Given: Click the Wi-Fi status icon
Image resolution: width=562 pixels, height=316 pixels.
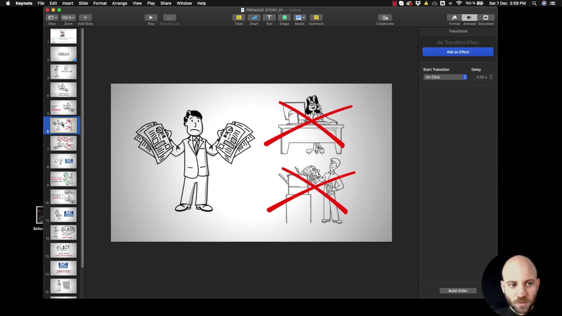Looking at the screenshot, I should click(459, 3).
